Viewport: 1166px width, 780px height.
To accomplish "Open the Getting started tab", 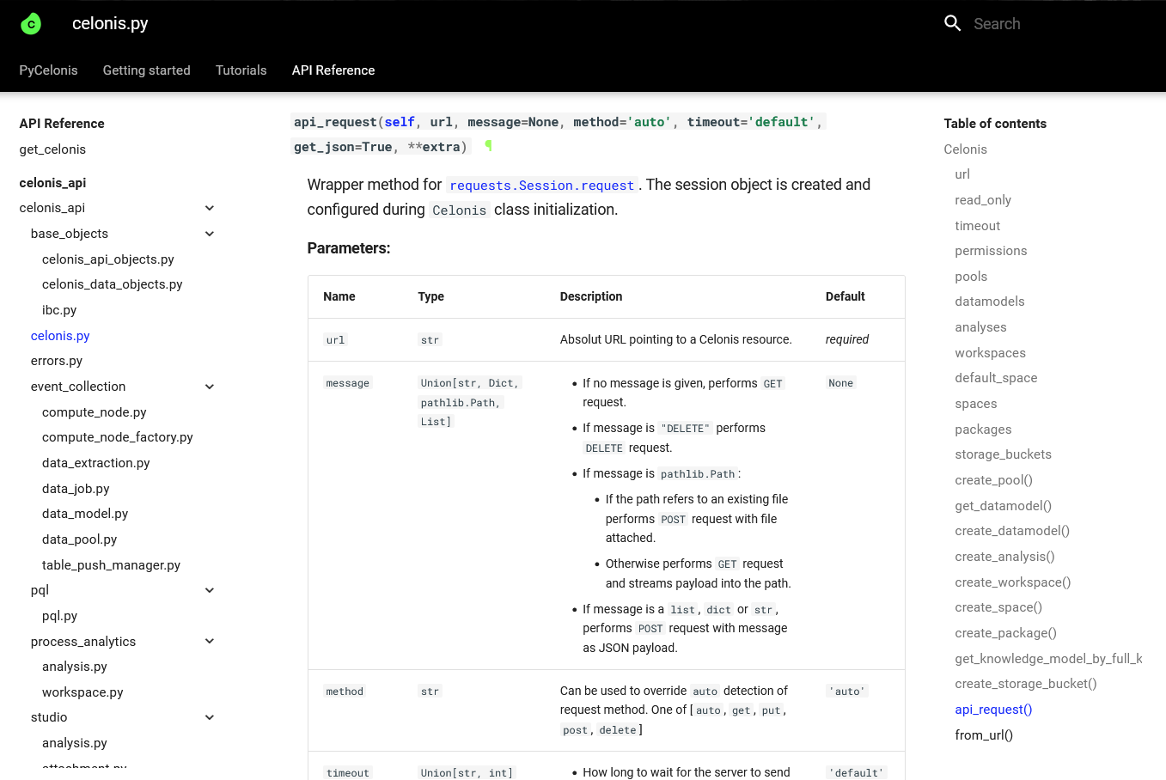I will tap(147, 70).
